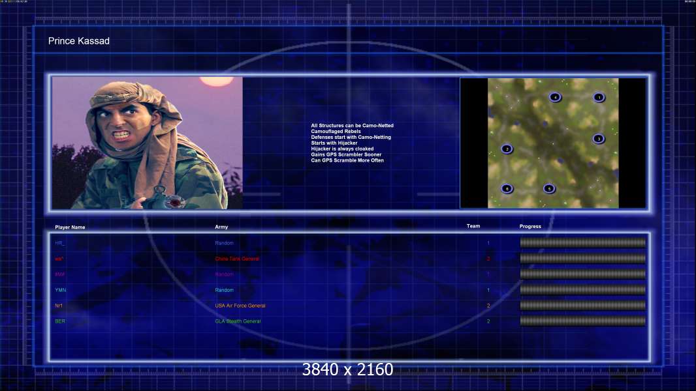Click the "Gains GPS Scrambler Sooner" line
Viewport: 696px width, 391px height.
[346, 154]
